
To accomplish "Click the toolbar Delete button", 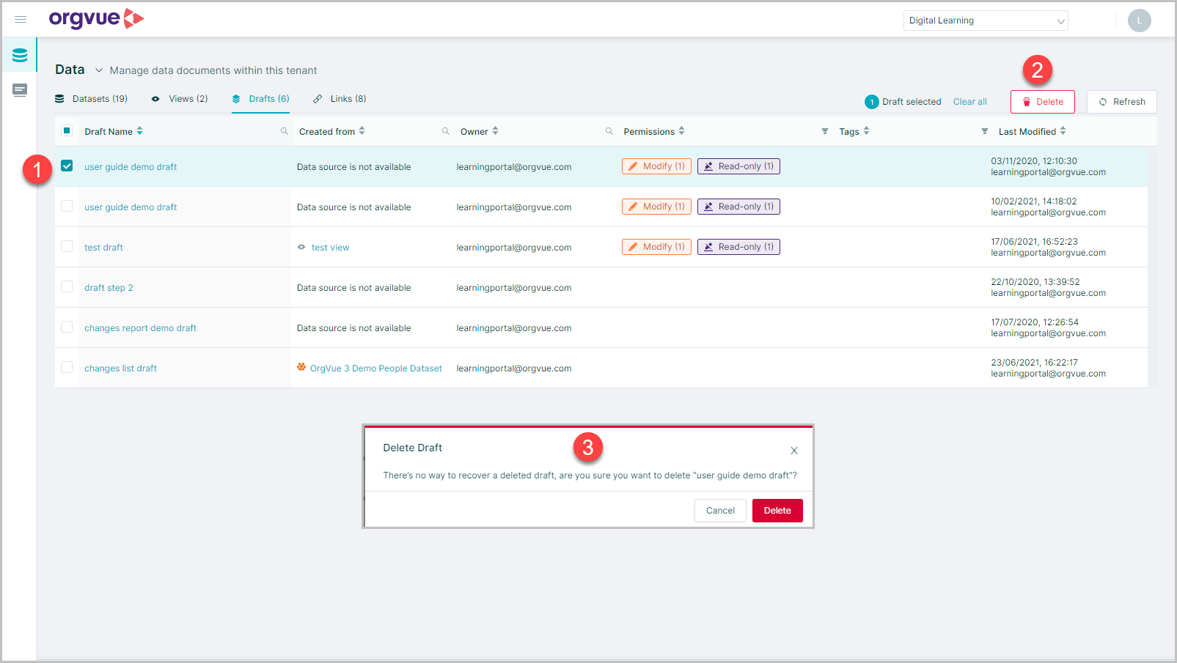I will point(1042,102).
